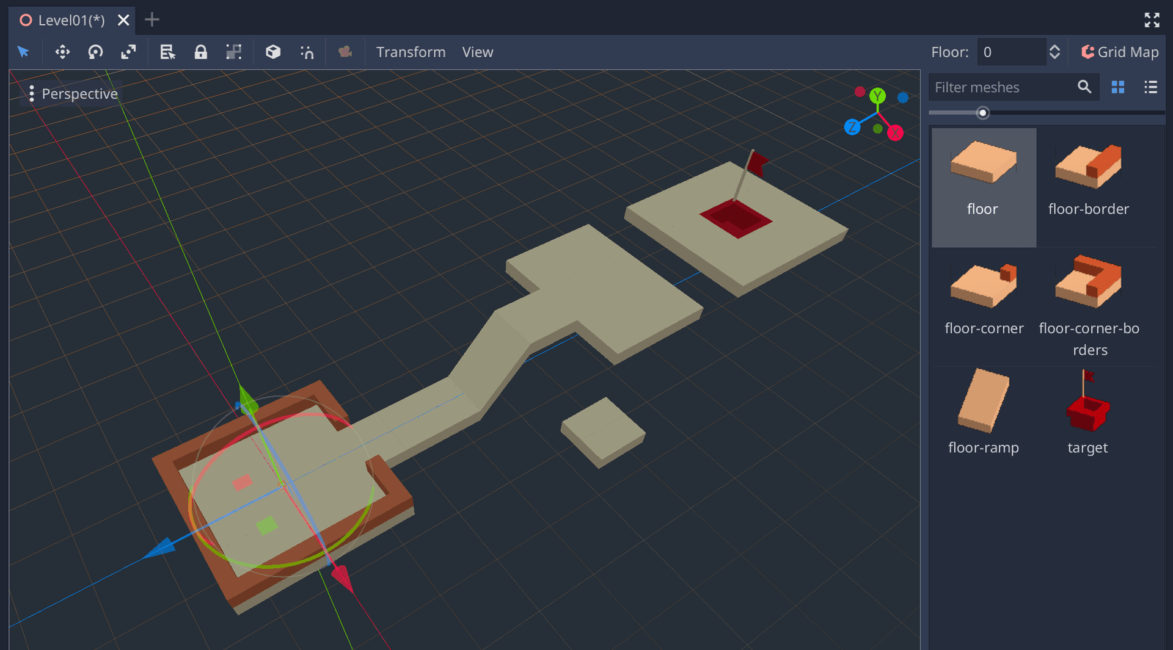The height and width of the screenshot is (650, 1173).
Task: Open the Transform menu
Action: coord(411,52)
